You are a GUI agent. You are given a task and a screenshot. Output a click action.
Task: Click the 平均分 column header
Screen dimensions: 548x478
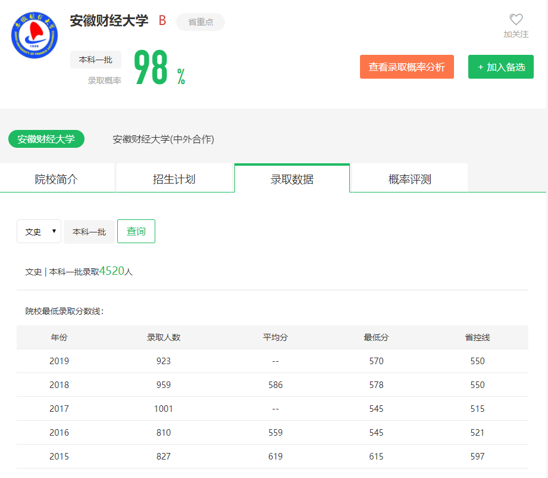[x=275, y=337]
